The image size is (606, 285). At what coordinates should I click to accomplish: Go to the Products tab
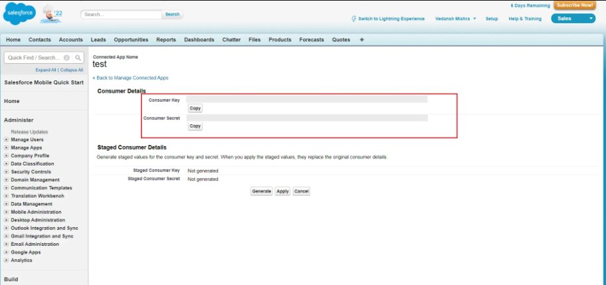coord(280,39)
